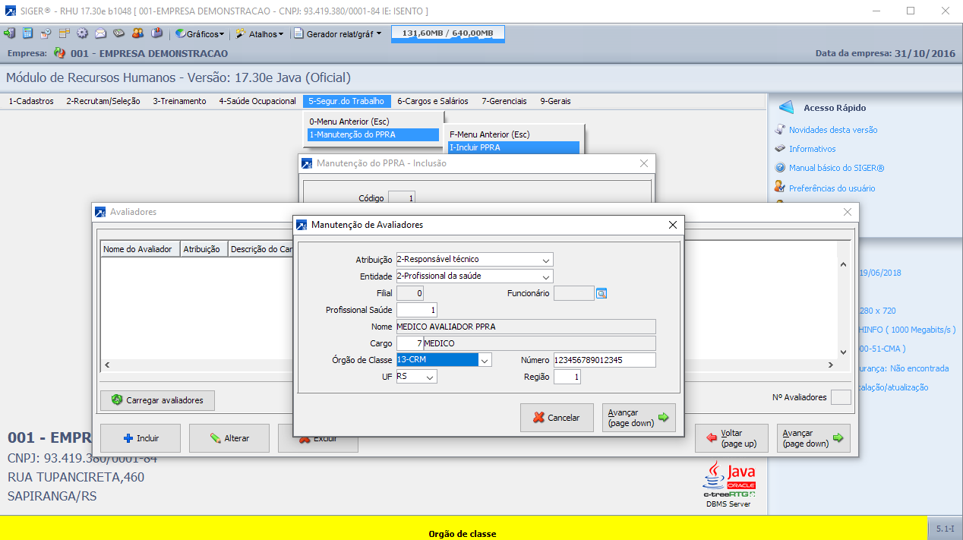The image size is (963, 540).
Task: Click Cancelar in Manutenção de Avaliadores
Action: click(x=557, y=417)
